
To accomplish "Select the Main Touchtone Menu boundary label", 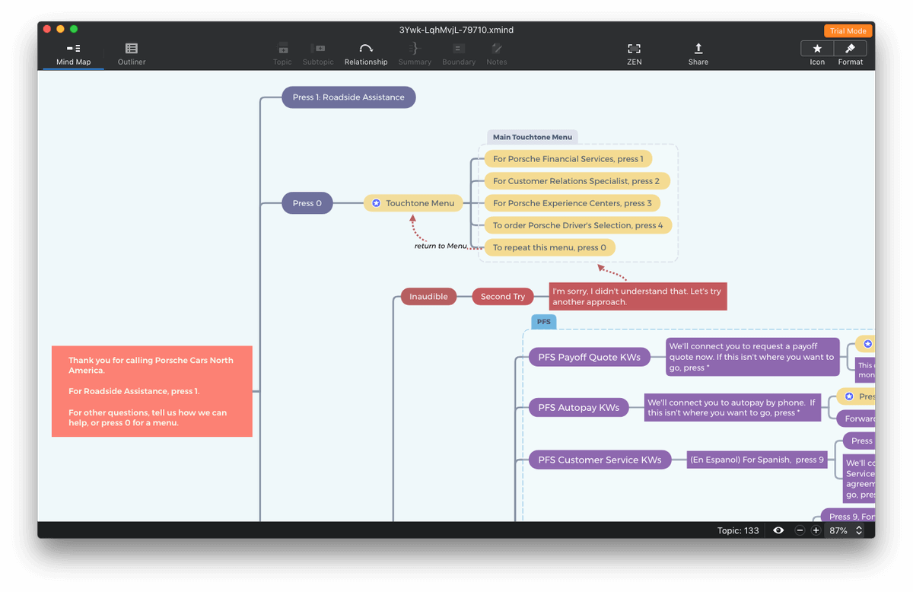I will coord(533,137).
